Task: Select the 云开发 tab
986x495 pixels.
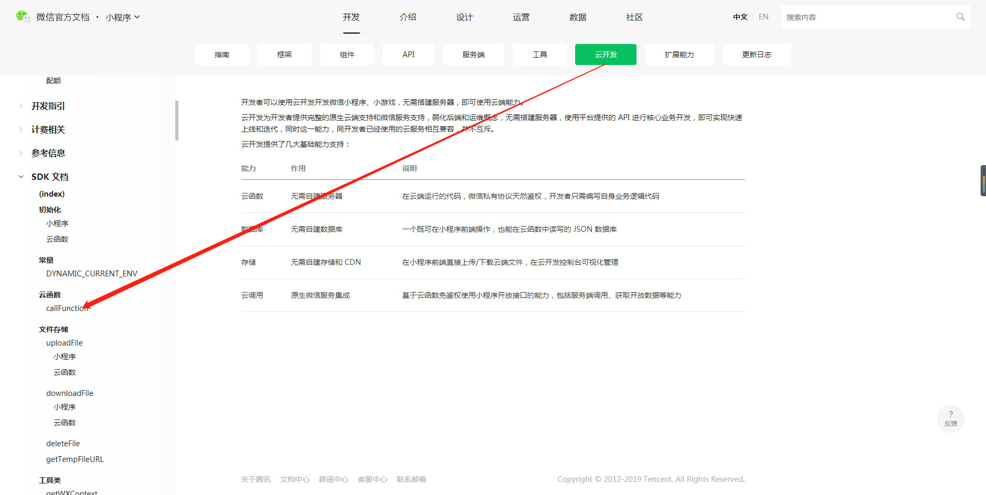Action: (606, 55)
